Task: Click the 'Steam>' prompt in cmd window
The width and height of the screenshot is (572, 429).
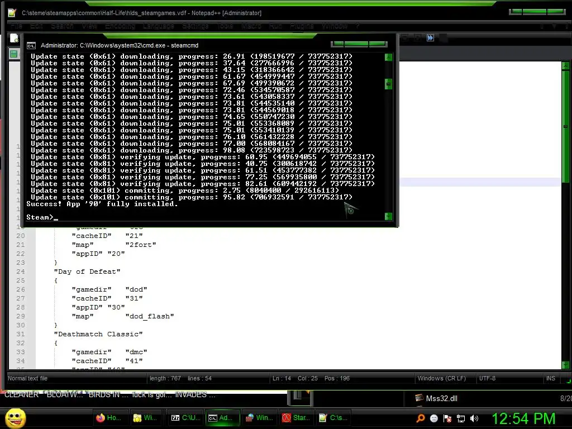Action: pos(40,217)
